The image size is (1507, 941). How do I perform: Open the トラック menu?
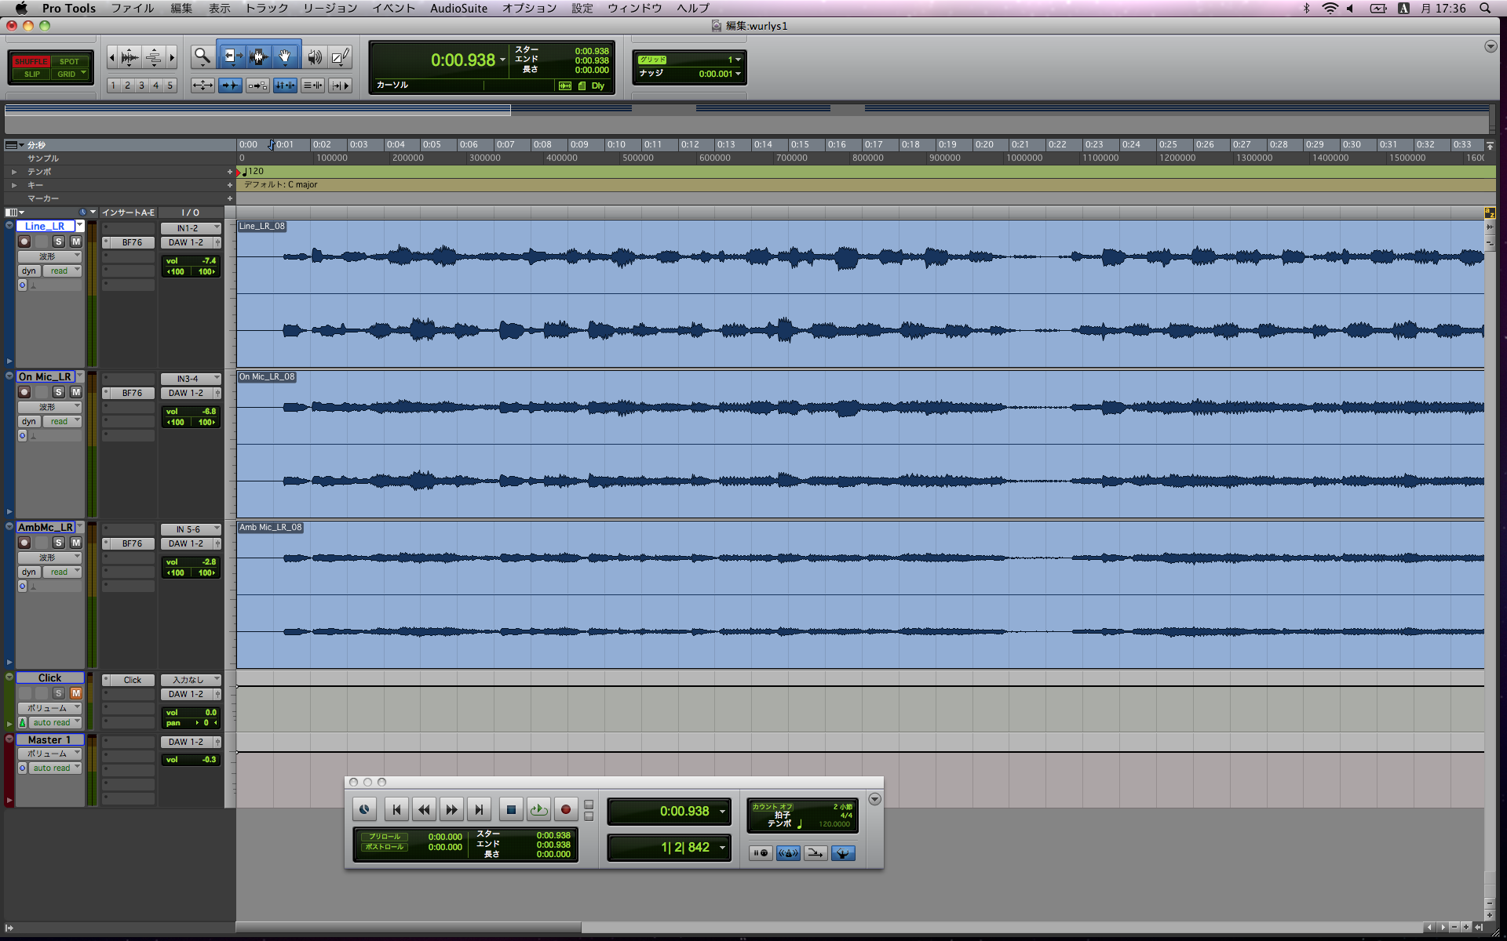(x=267, y=8)
